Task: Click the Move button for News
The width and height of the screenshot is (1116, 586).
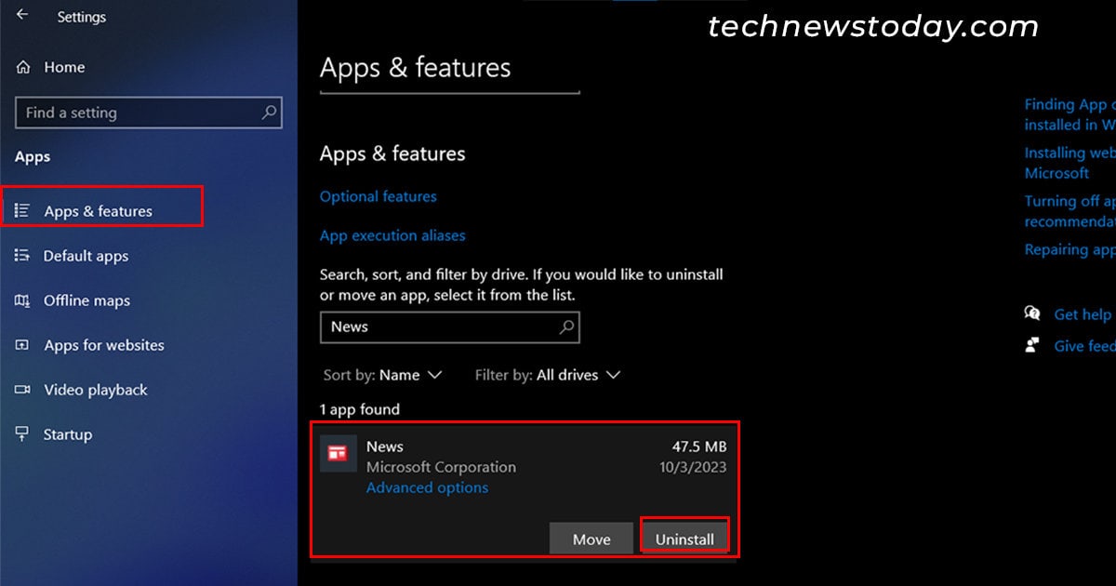Action: point(591,539)
